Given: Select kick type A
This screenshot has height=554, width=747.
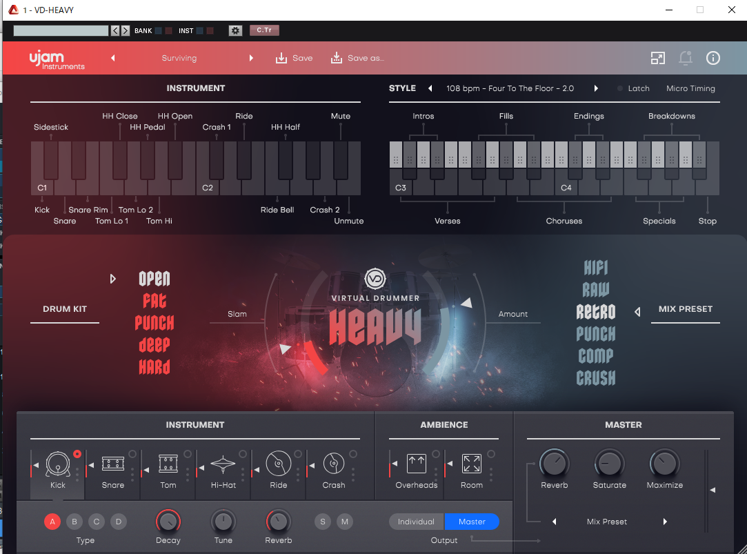Looking at the screenshot, I should click(x=52, y=522).
